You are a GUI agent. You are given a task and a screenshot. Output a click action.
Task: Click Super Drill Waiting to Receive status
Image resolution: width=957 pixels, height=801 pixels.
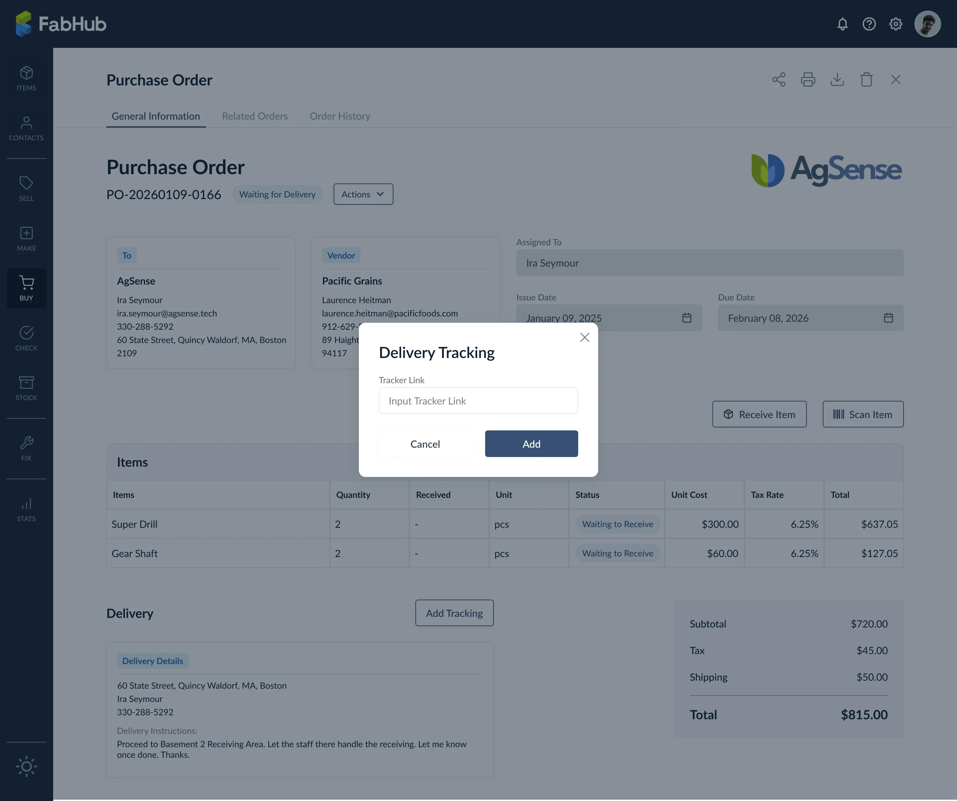click(x=617, y=524)
